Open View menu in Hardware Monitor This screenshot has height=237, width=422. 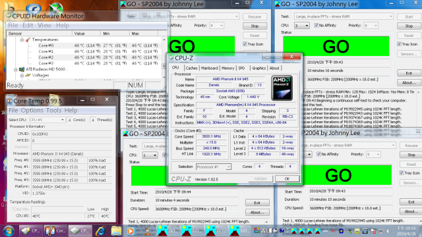click(44, 25)
